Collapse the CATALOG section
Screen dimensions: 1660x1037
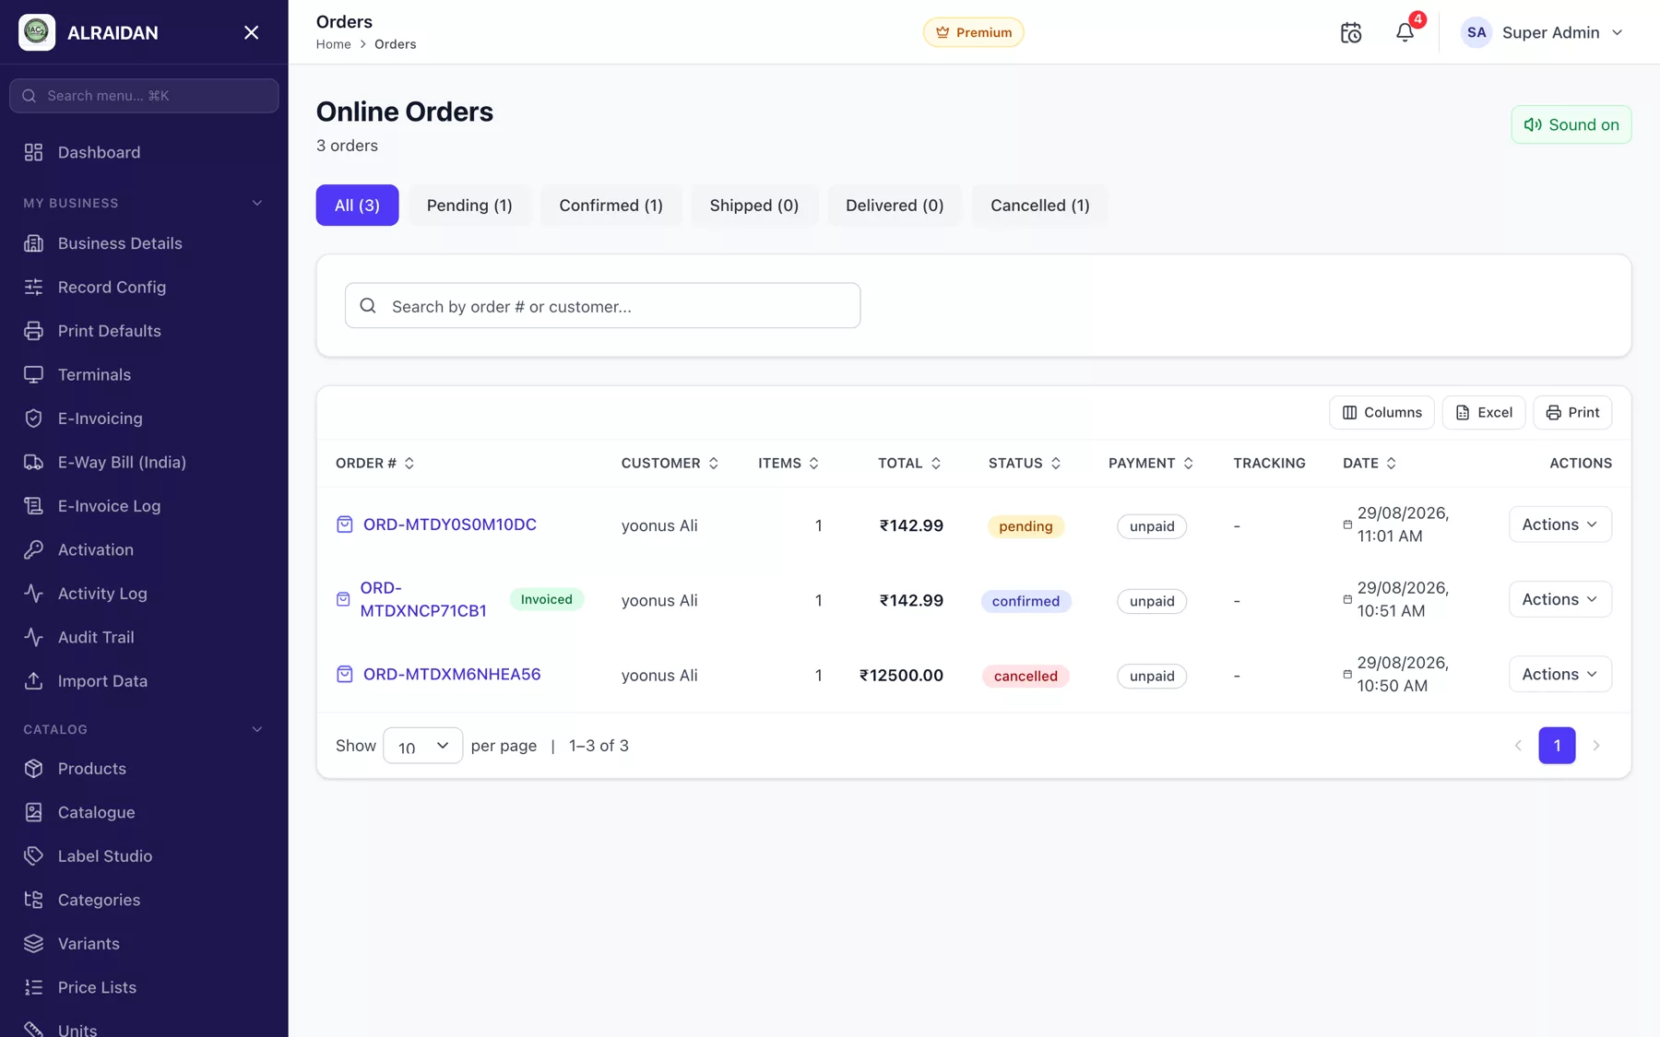point(257,729)
